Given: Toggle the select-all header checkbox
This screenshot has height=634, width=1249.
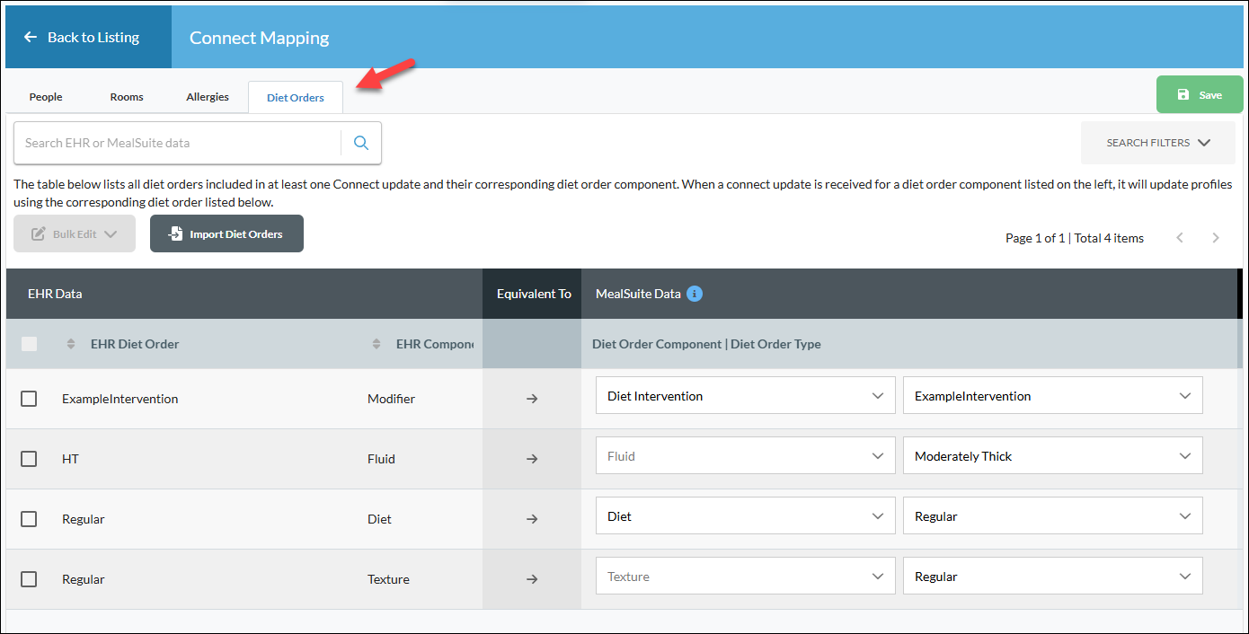Looking at the screenshot, I should (x=29, y=343).
